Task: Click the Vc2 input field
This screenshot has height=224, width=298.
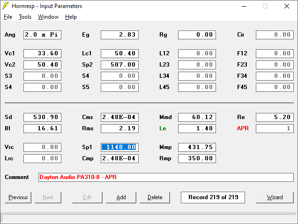Action: (x=42, y=65)
